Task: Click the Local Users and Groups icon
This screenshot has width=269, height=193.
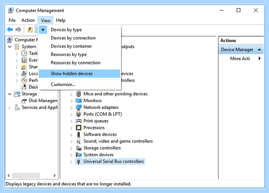Action: click(x=24, y=74)
